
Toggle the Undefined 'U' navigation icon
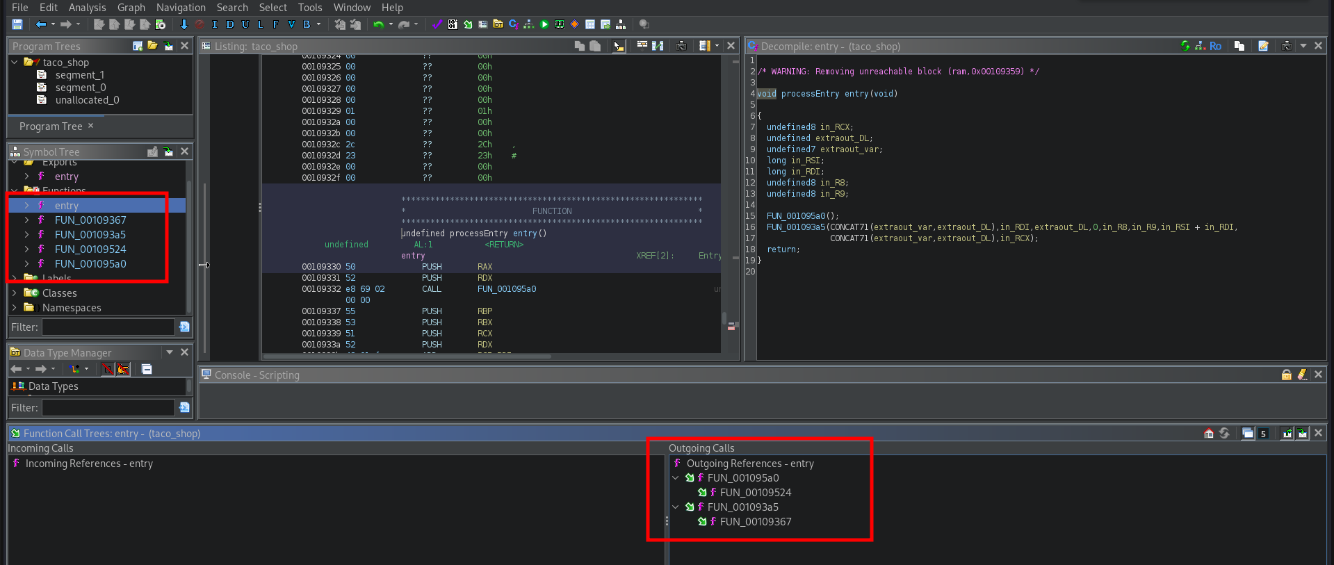click(x=245, y=24)
